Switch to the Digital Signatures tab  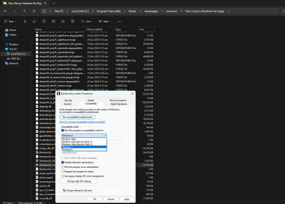pyautogui.click(x=119, y=104)
